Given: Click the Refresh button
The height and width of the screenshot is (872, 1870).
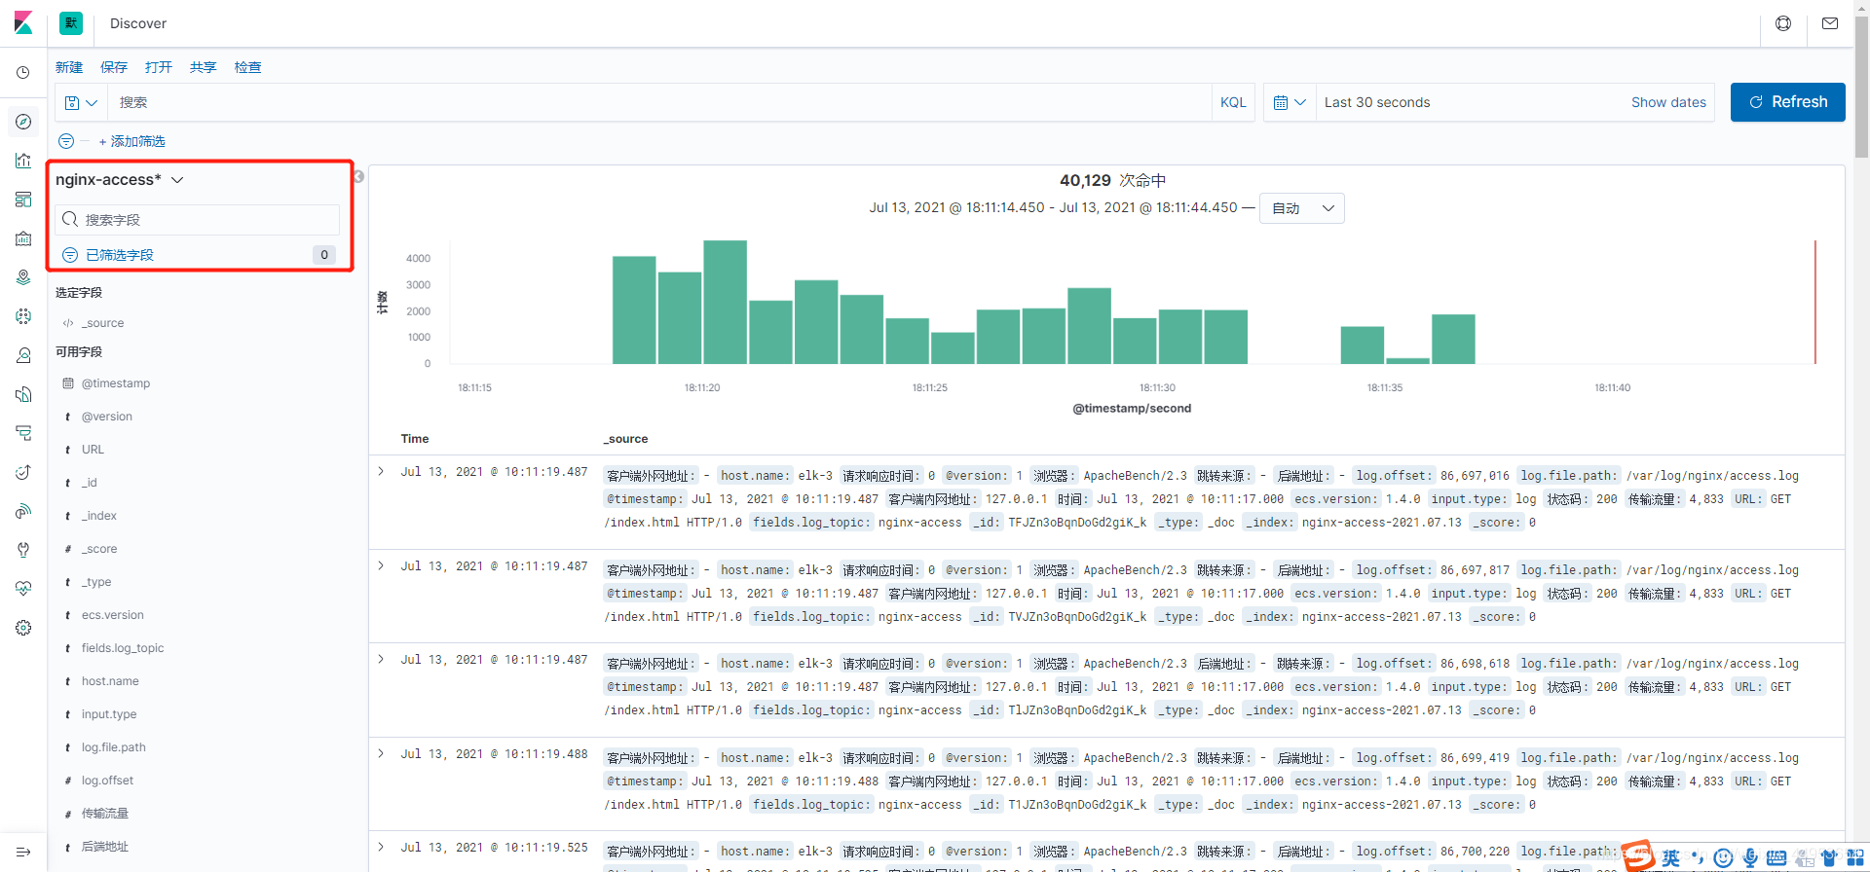Looking at the screenshot, I should click(1787, 102).
